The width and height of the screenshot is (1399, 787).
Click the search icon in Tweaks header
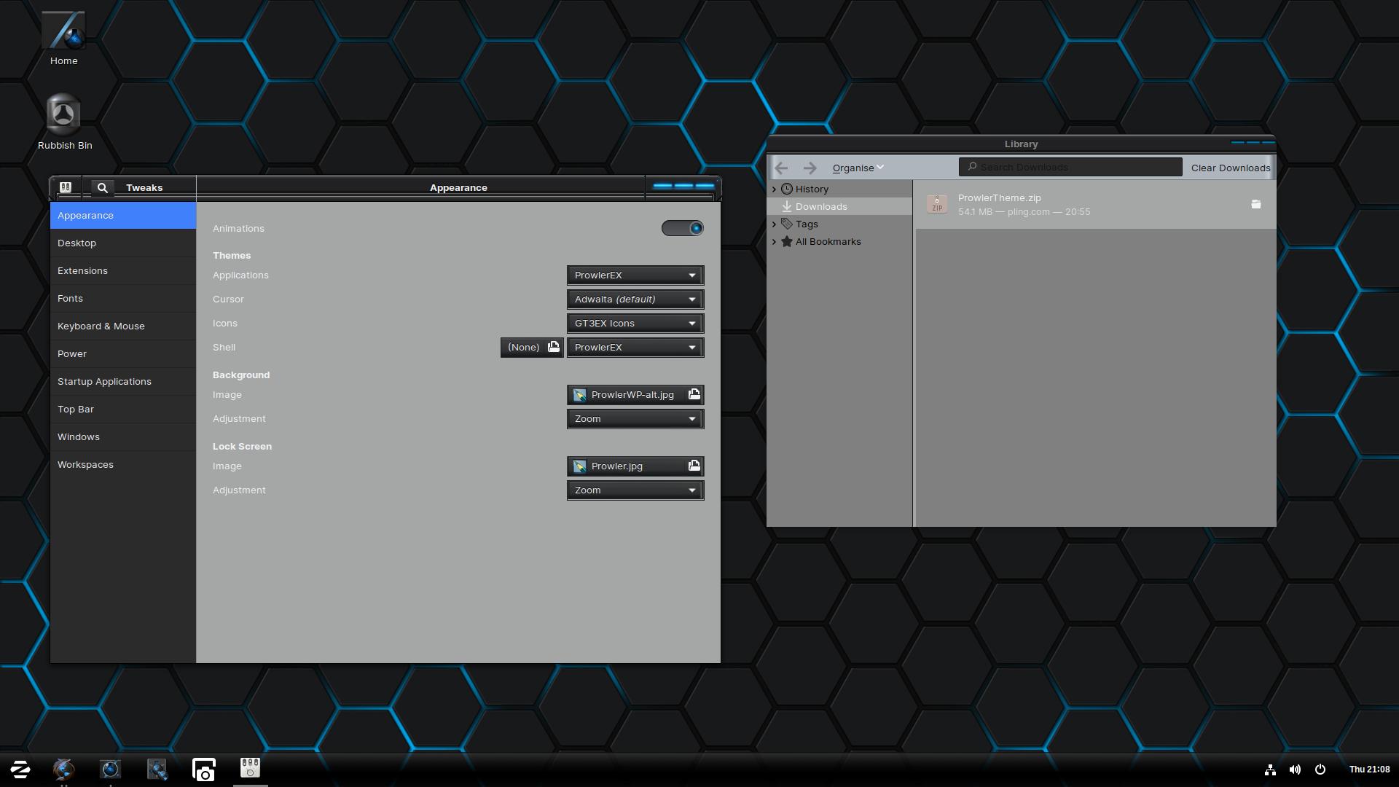point(103,187)
